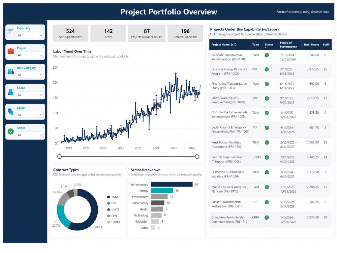Click status dot for Sunset Environmental Restoration
Screen dimensions: 337x253
(x=267, y=202)
